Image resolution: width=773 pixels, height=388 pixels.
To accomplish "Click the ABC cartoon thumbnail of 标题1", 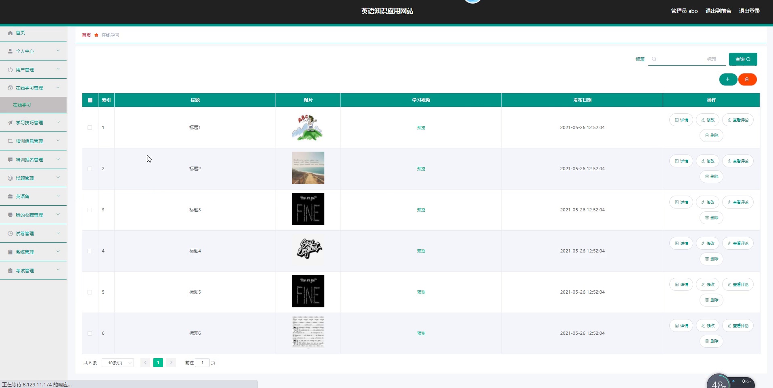I will pos(308,127).
